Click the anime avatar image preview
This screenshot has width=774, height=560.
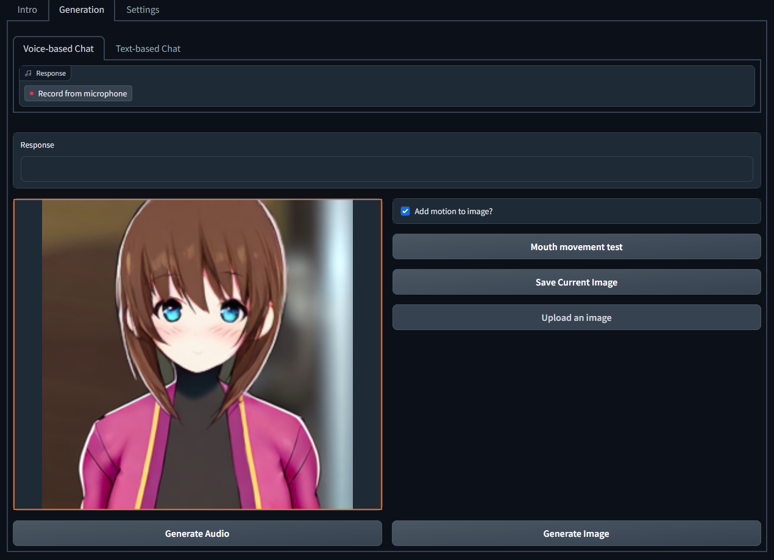tap(197, 354)
